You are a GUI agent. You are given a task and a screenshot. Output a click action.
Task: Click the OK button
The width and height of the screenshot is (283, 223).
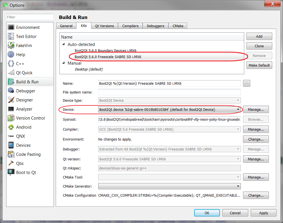[207, 213]
